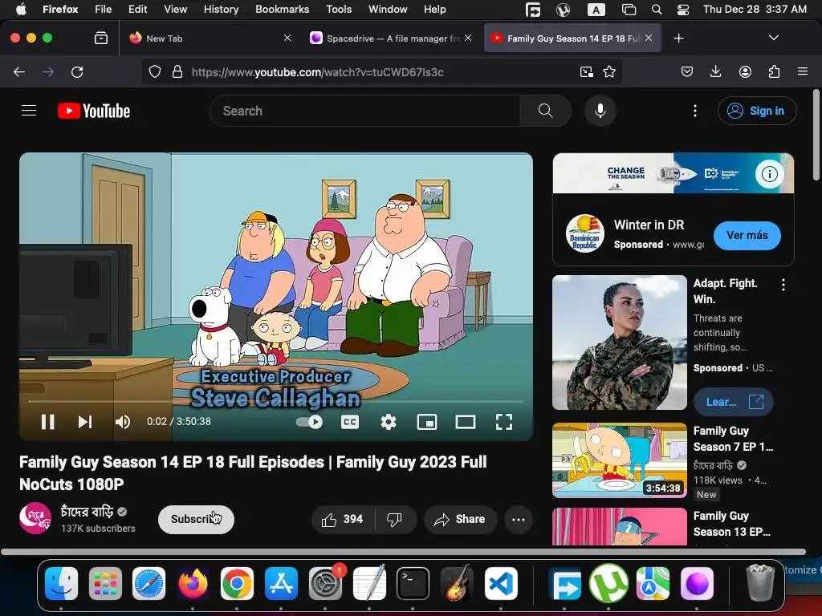
Task: Open Visual Studio Code from Dock
Action: point(501,583)
